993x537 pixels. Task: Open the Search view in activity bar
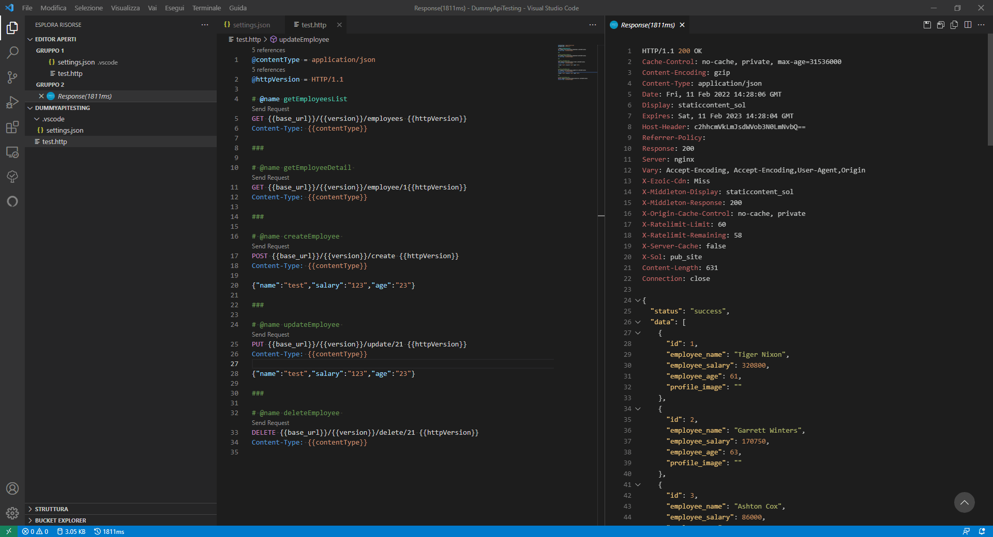point(12,52)
